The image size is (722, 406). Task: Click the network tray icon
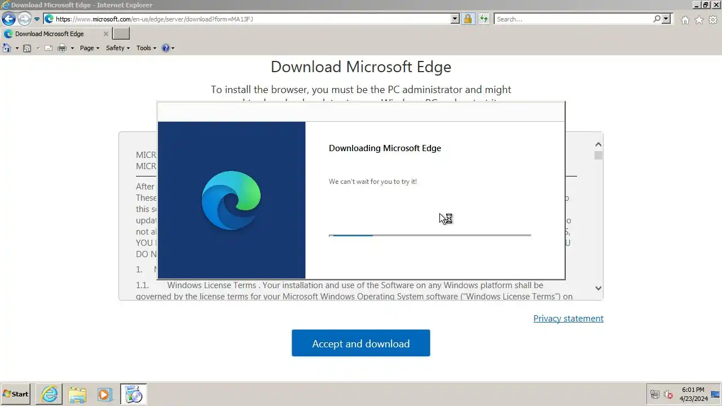(x=654, y=395)
